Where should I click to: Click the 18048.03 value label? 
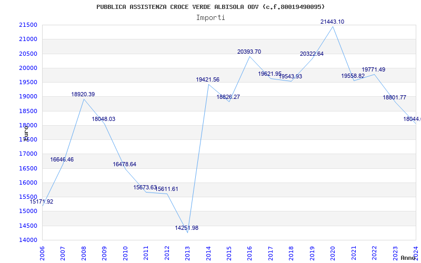[104, 119]
